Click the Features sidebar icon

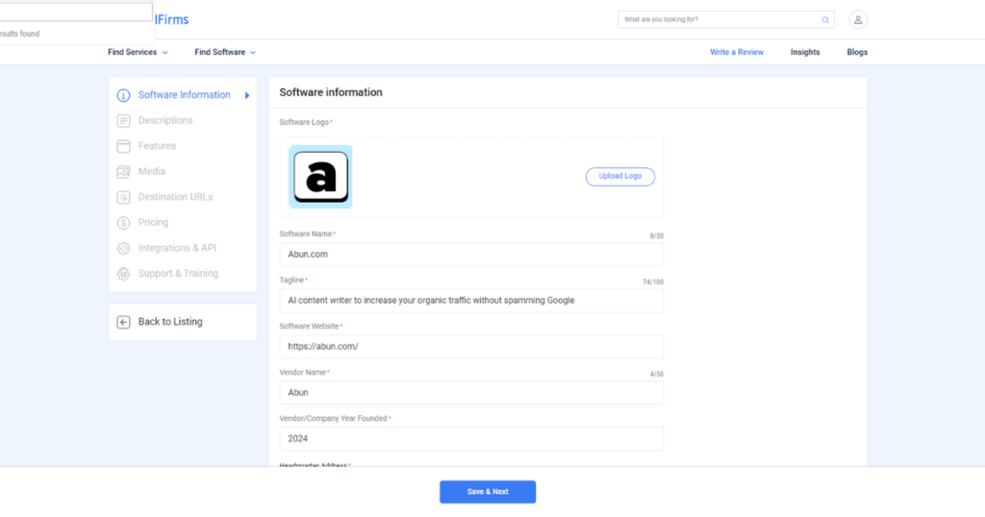(123, 146)
